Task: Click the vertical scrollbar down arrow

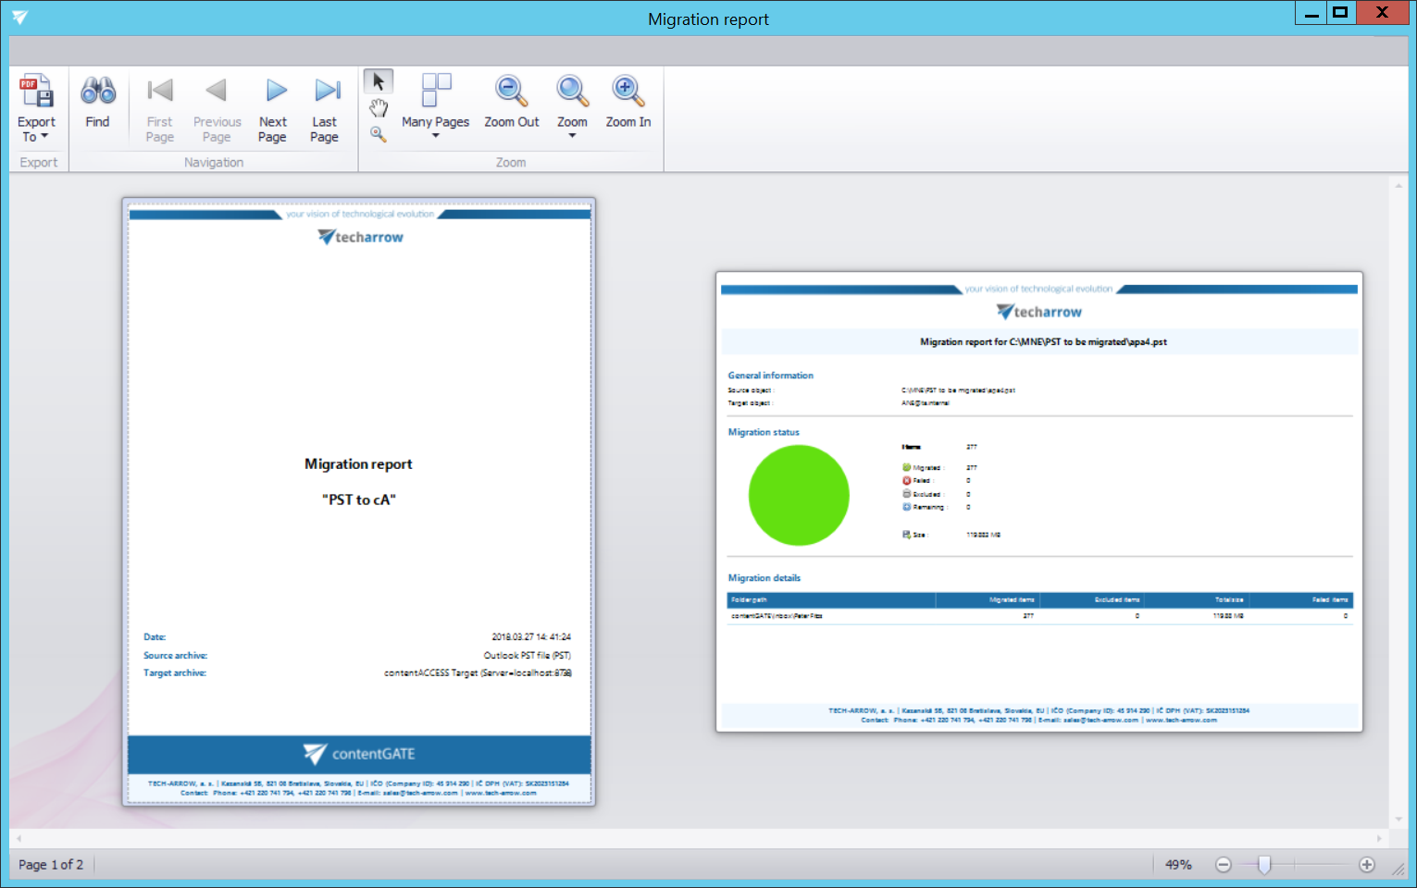Action: tap(1398, 820)
